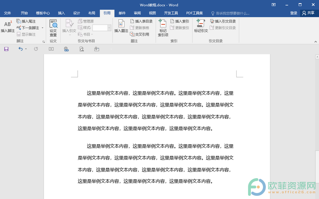Open the footnote dialog launcher
The width and height of the screenshot is (319, 199).
(x=44, y=42)
